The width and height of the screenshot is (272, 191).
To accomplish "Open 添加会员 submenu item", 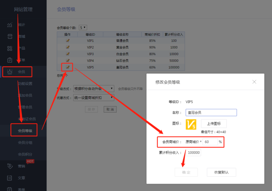I will pyautogui.click(x=25, y=95).
